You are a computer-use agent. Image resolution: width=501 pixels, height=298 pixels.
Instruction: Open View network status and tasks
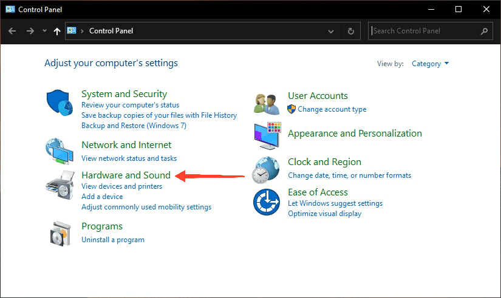coord(129,158)
